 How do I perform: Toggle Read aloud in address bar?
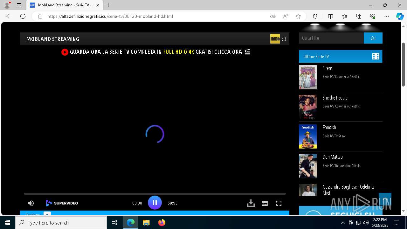point(286,16)
